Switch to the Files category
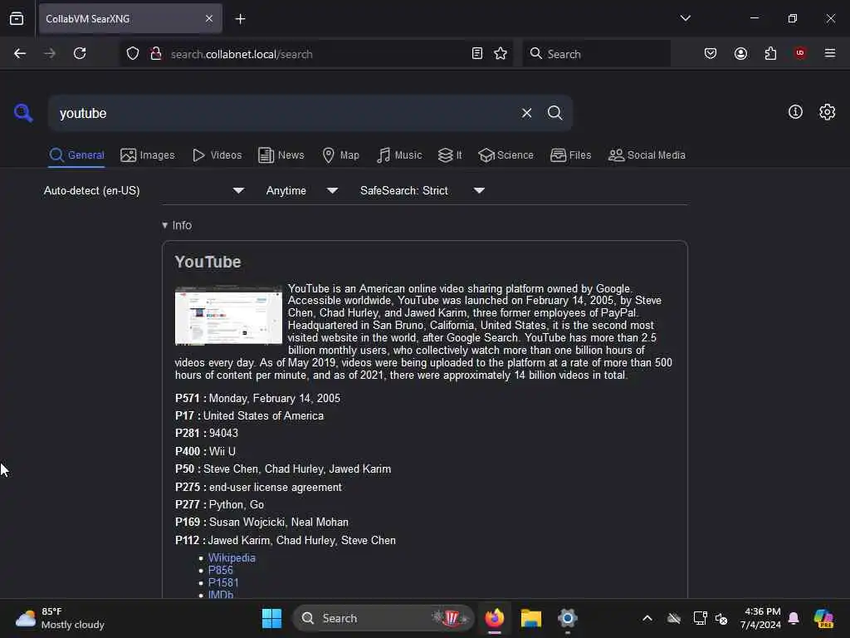This screenshot has height=638, width=850. point(570,155)
